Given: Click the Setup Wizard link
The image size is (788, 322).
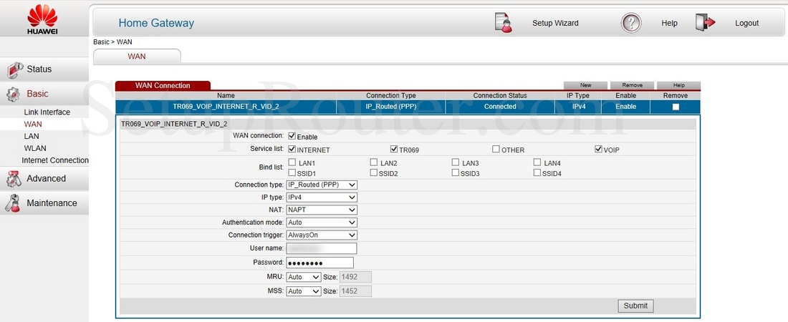Looking at the screenshot, I should click(x=555, y=23).
